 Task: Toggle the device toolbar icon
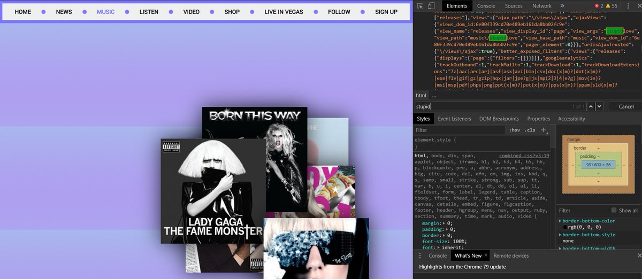pyautogui.click(x=431, y=6)
